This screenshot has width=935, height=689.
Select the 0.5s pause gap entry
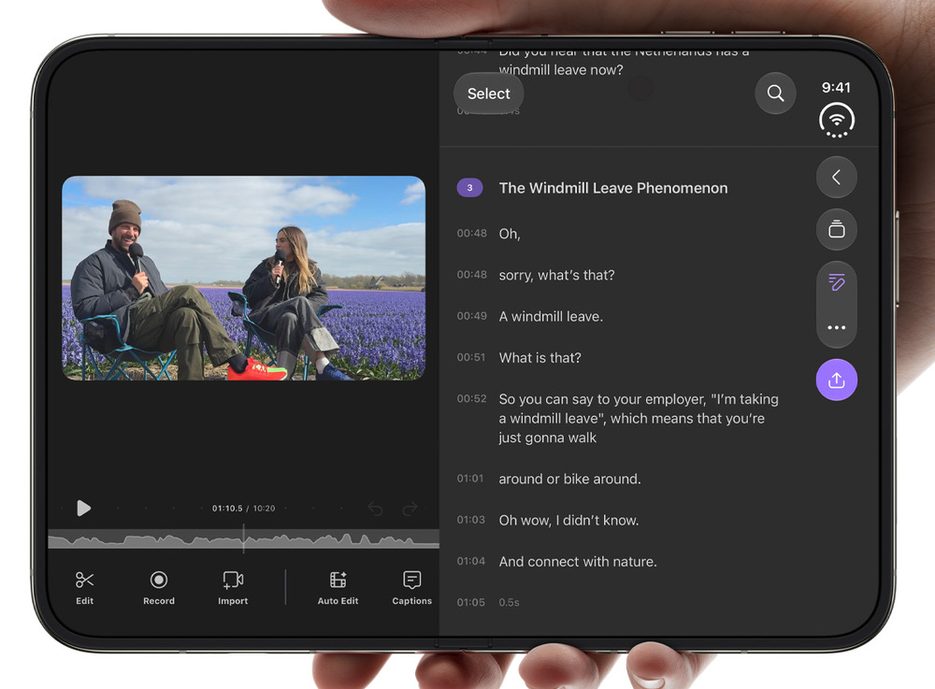click(x=510, y=603)
